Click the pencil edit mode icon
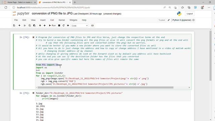215x121 pixels. click(169, 20)
